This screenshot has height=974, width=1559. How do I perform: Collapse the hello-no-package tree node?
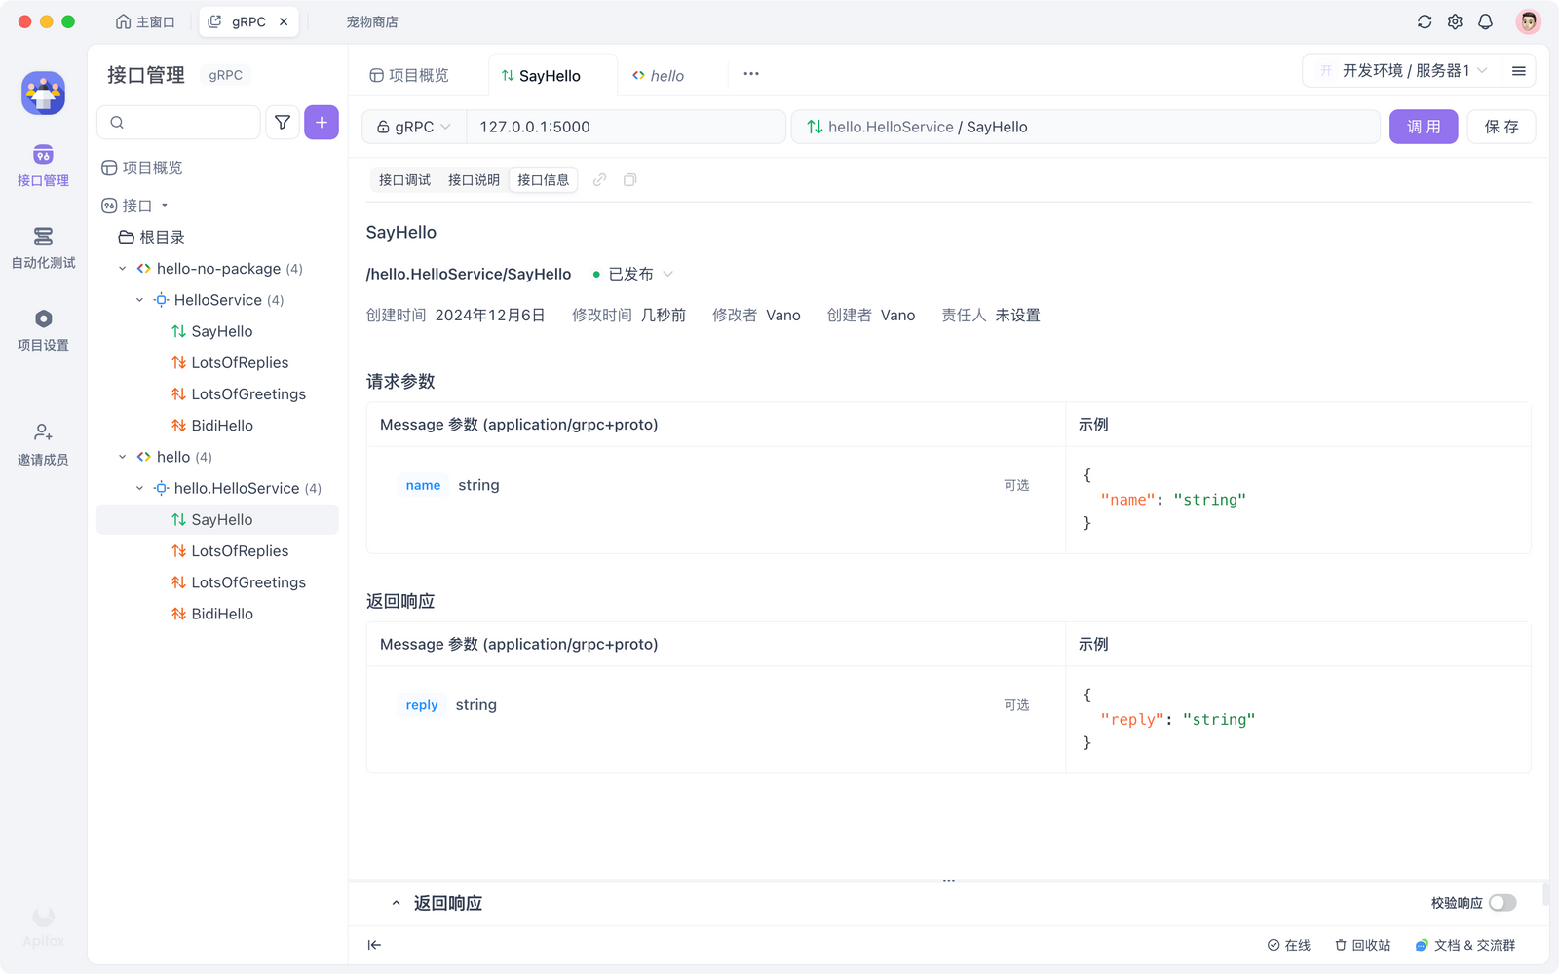point(123,268)
